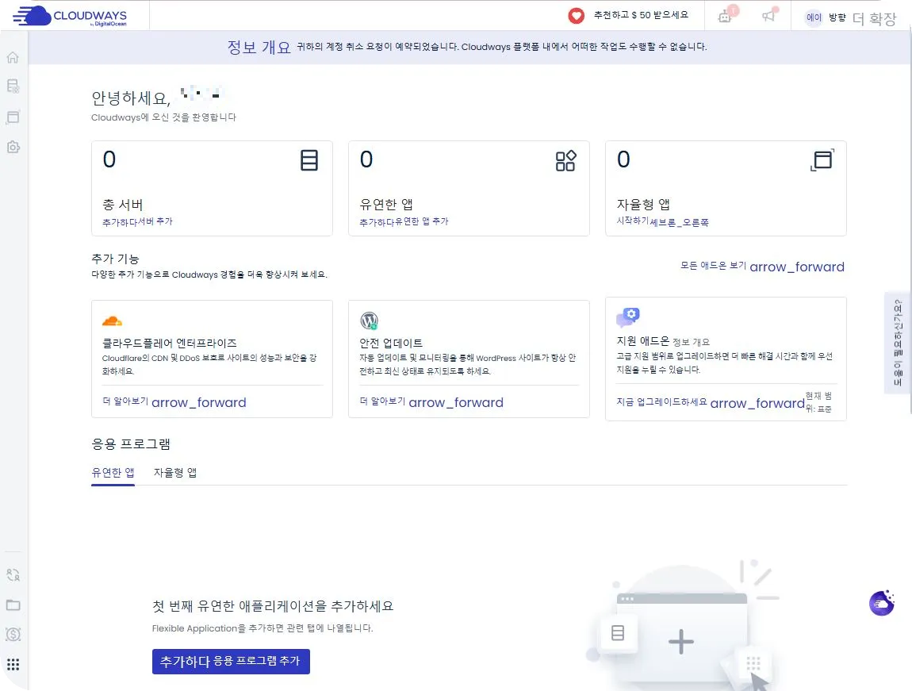
Task: Launch the floating chat widget bottom right
Action: coord(880,603)
